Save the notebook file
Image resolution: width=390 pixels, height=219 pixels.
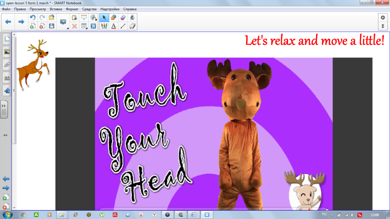coord(51,26)
